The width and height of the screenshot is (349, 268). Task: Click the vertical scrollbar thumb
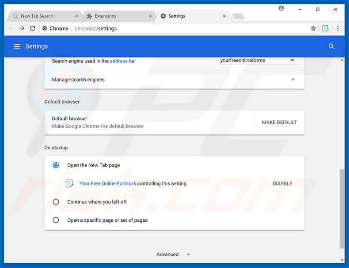[342, 209]
